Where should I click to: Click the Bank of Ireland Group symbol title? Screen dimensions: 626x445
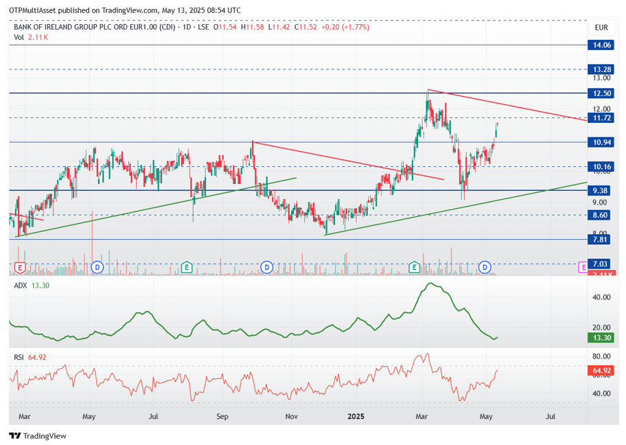tap(94, 27)
